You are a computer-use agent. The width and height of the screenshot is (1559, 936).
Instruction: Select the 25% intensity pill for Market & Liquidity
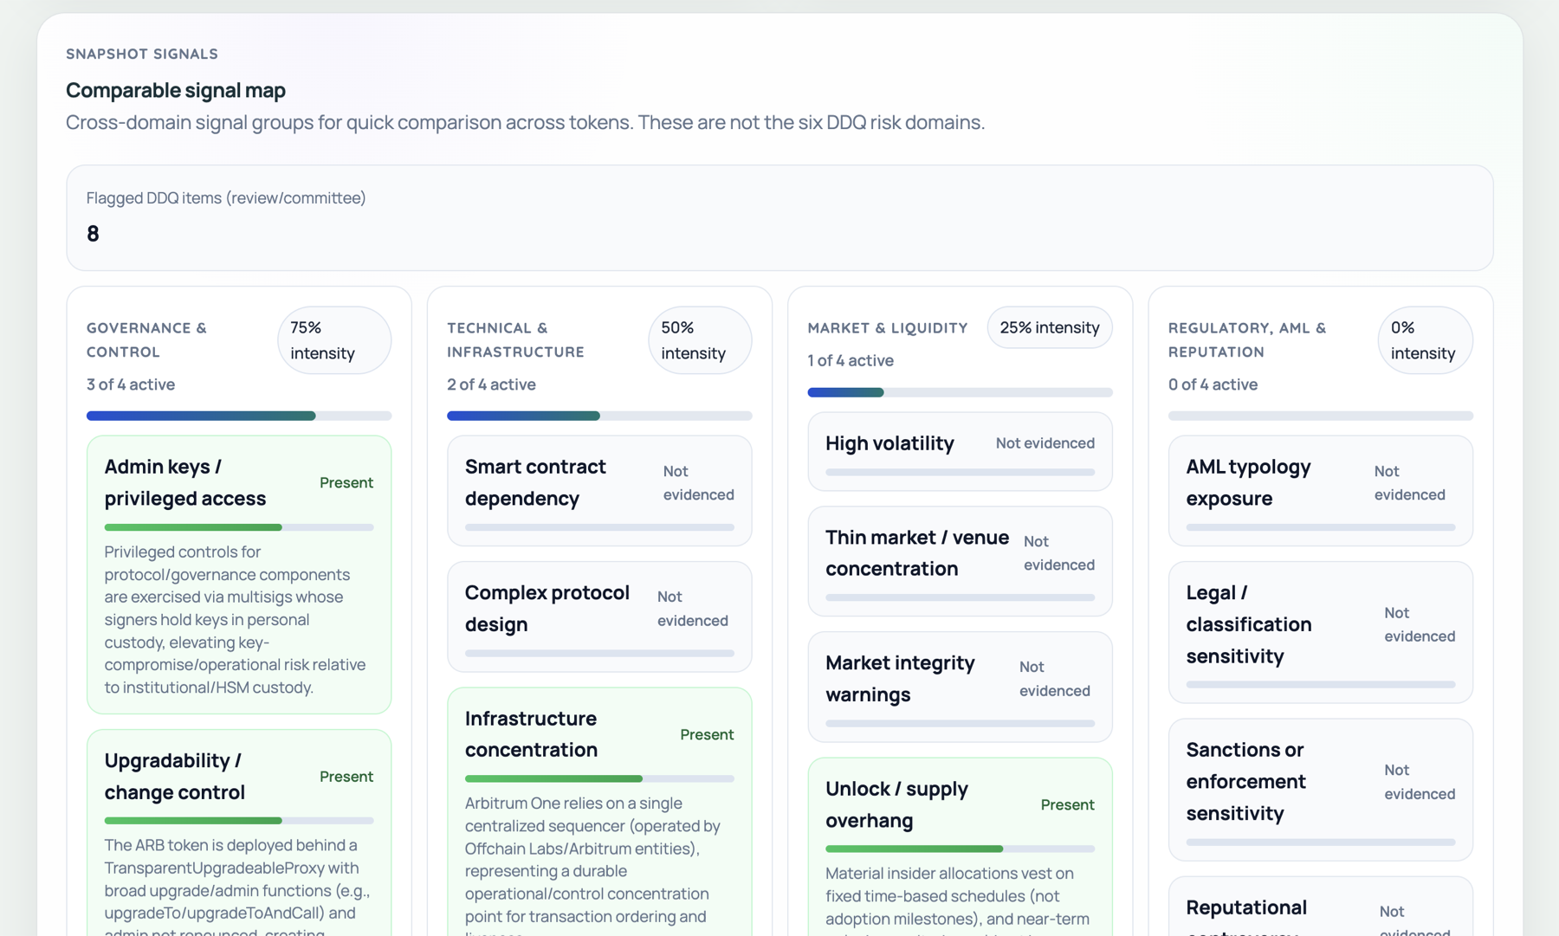1049,327
